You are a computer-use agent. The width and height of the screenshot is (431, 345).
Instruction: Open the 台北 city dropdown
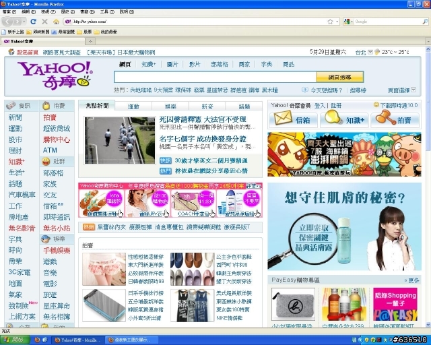[370, 52]
